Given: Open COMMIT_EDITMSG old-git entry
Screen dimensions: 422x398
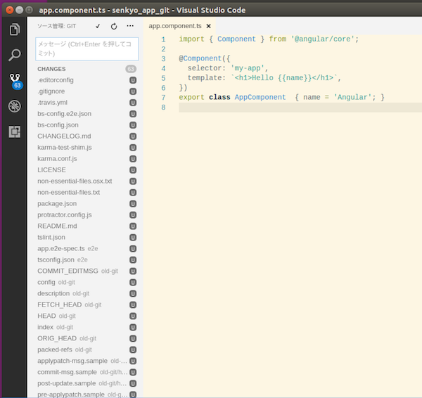Looking at the screenshot, I should pyautogui.click(x=86, y=271).
